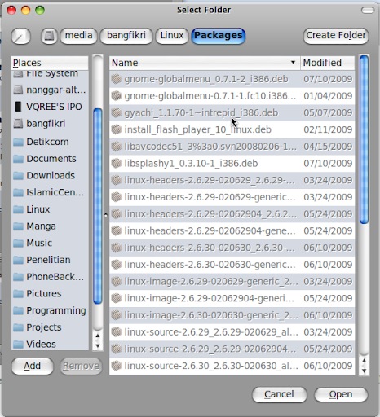Click the Detikcom folder icon
380x417 pixels.
(18, 142)
